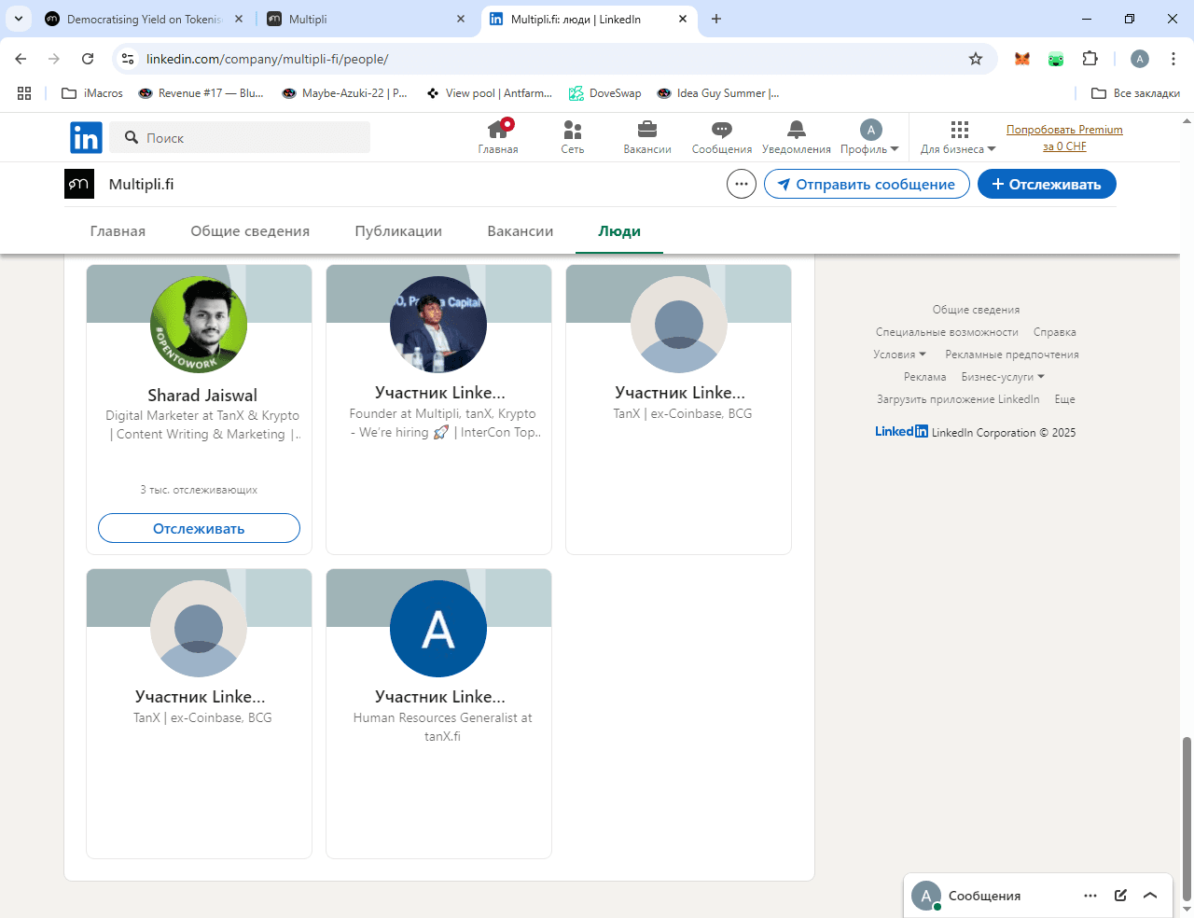This screenshot has height=918, width=1194.
Task: Open Idea Guy Summer bookmark
Action: click(x=718, y=93)
